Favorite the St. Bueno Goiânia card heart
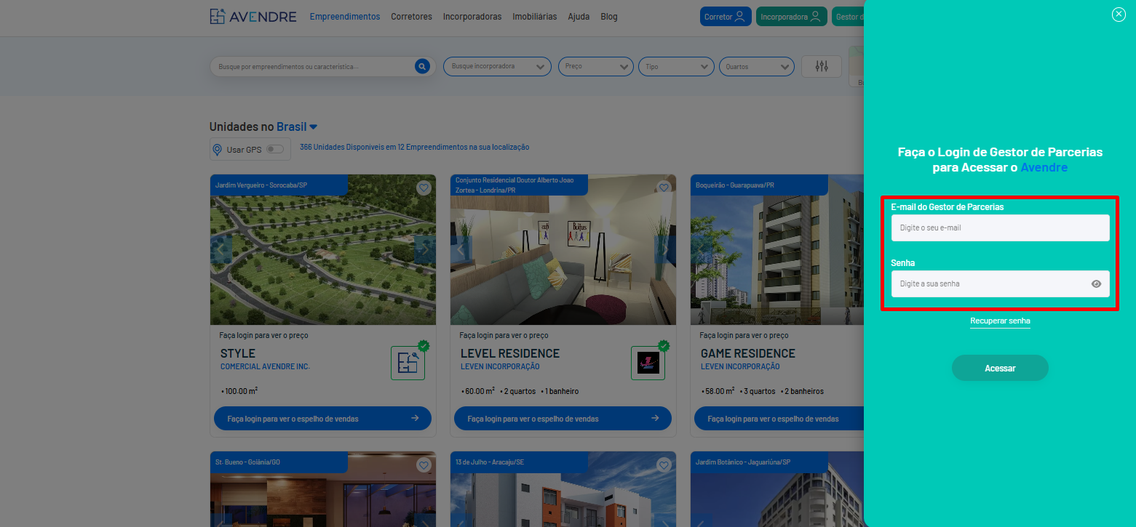1136x527 pixels. [424, 465]
